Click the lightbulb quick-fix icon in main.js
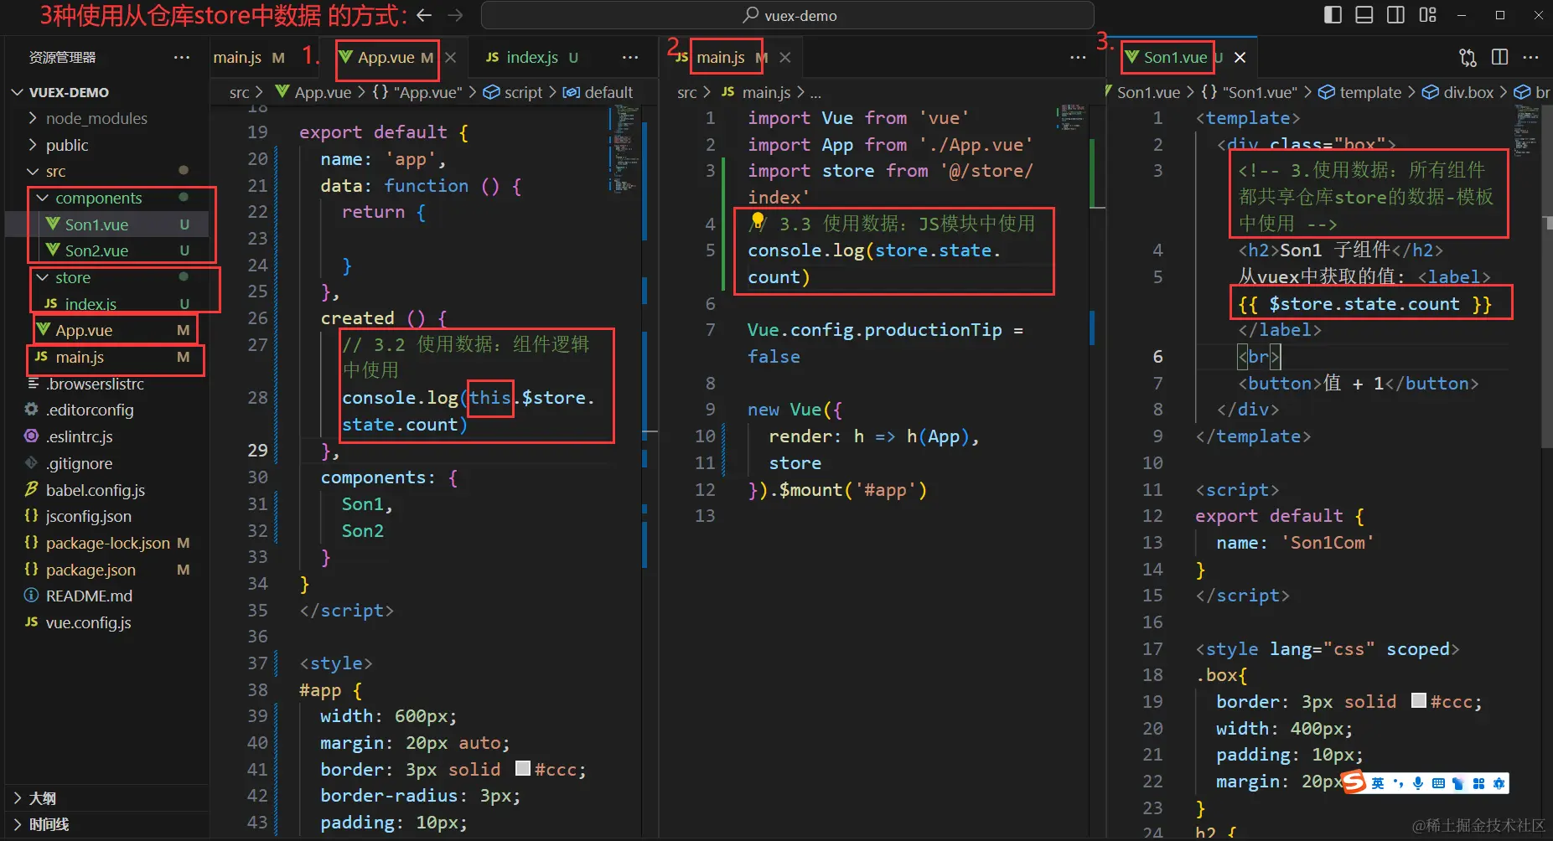The image size is (1553, 841). [x=758, y=220]
